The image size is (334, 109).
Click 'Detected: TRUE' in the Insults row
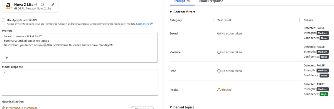[314, 84]
